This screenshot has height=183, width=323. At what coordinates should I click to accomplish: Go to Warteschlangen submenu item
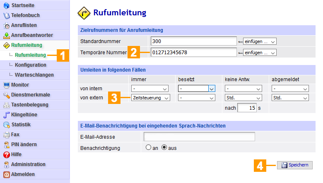tap(34, 75)
